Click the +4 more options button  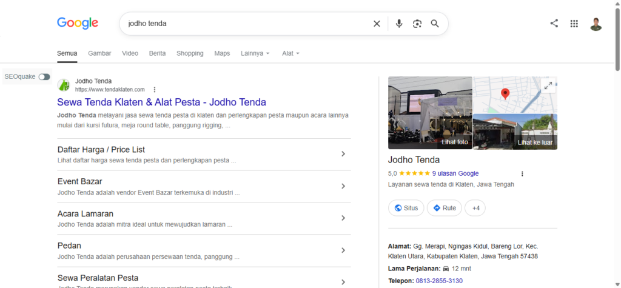[x=475, y=208]
